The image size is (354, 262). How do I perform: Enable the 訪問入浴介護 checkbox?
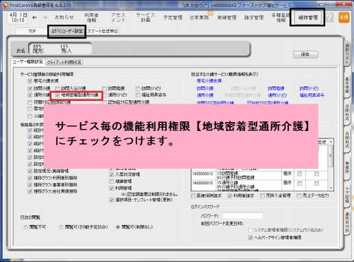pos(58,88)
